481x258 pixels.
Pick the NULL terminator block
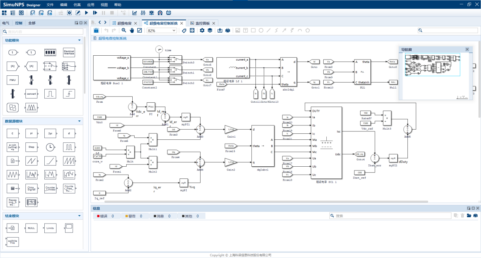tap(31, 228)
